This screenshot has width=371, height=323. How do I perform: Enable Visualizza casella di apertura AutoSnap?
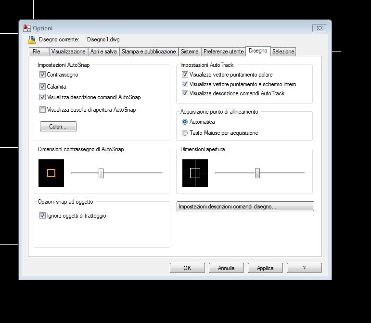[x=42, y=110]
